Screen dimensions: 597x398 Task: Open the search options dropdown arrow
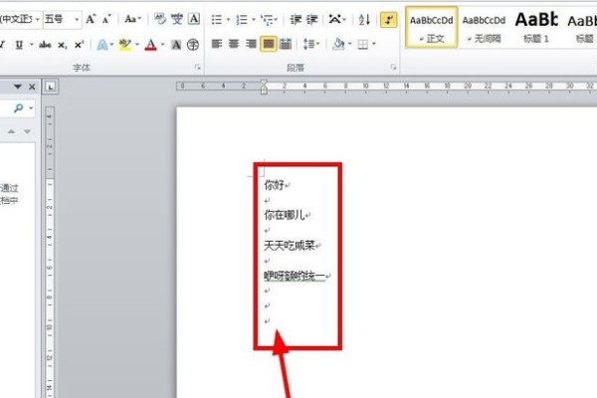(x=31, y=108)
